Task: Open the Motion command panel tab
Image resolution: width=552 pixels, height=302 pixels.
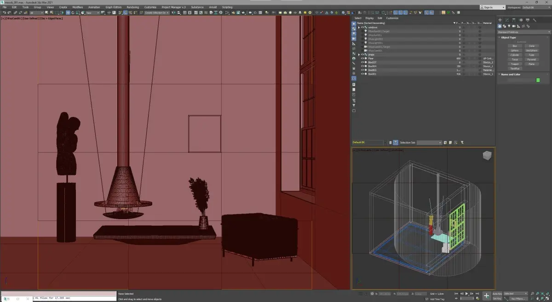Action: pyautogui.click(x=521, y=20)
